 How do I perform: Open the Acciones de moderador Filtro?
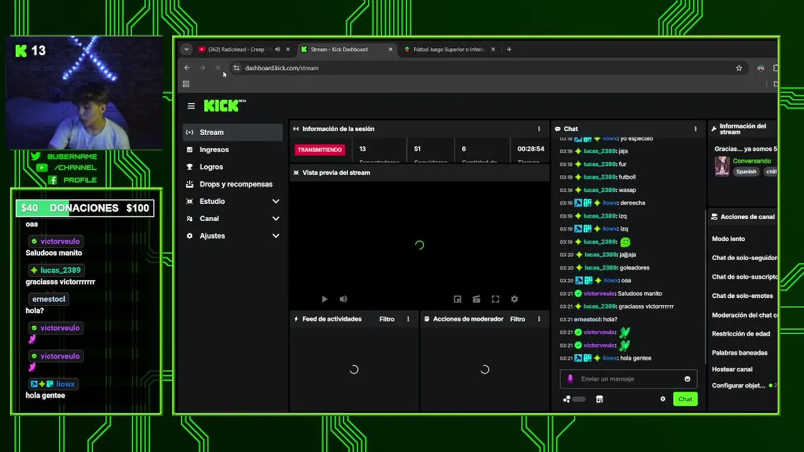click(518, 319)
